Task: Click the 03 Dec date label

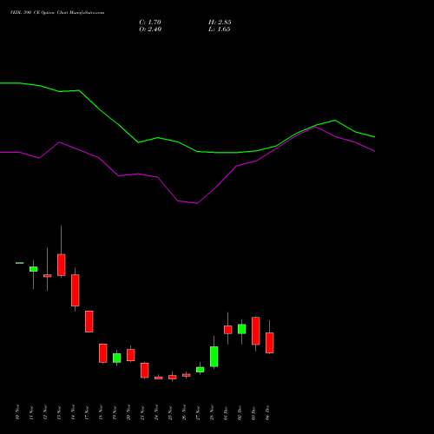Action: click(x=253, y=412)
